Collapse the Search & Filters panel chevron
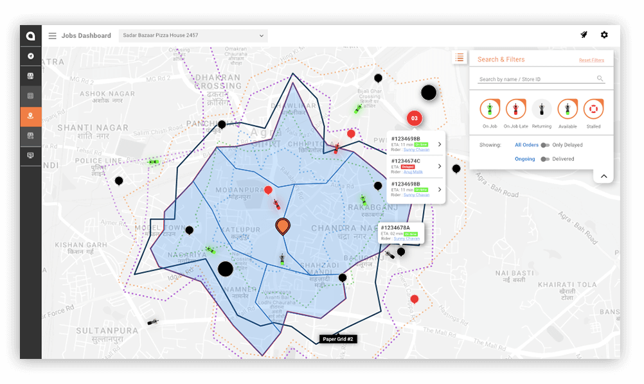The width and height of the screenshot is (644, 384). coord(603,176)
